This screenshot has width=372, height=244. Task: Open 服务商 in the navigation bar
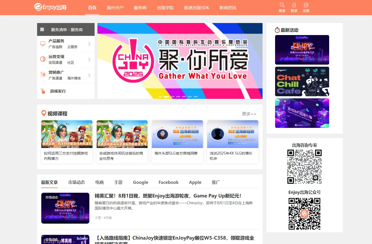point(140,8)
